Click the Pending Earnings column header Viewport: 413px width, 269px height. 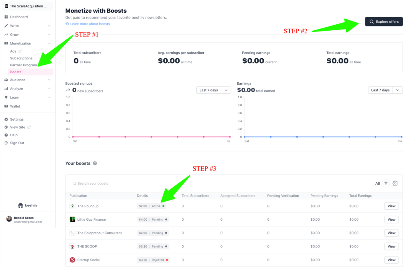(324, 196)
